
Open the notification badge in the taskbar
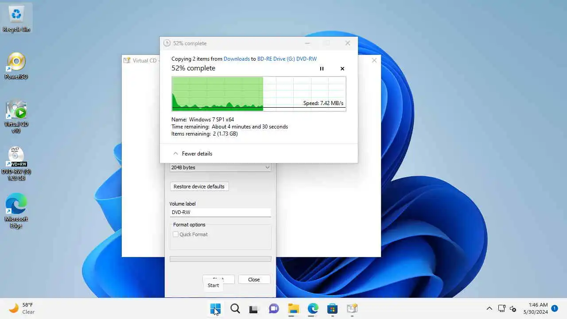(554, 308)
